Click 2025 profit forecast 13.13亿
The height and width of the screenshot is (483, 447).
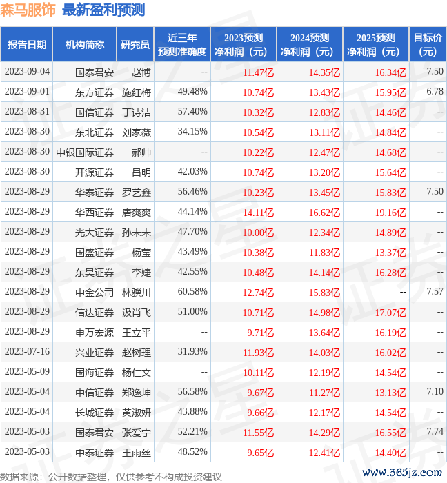pos(390,393)
